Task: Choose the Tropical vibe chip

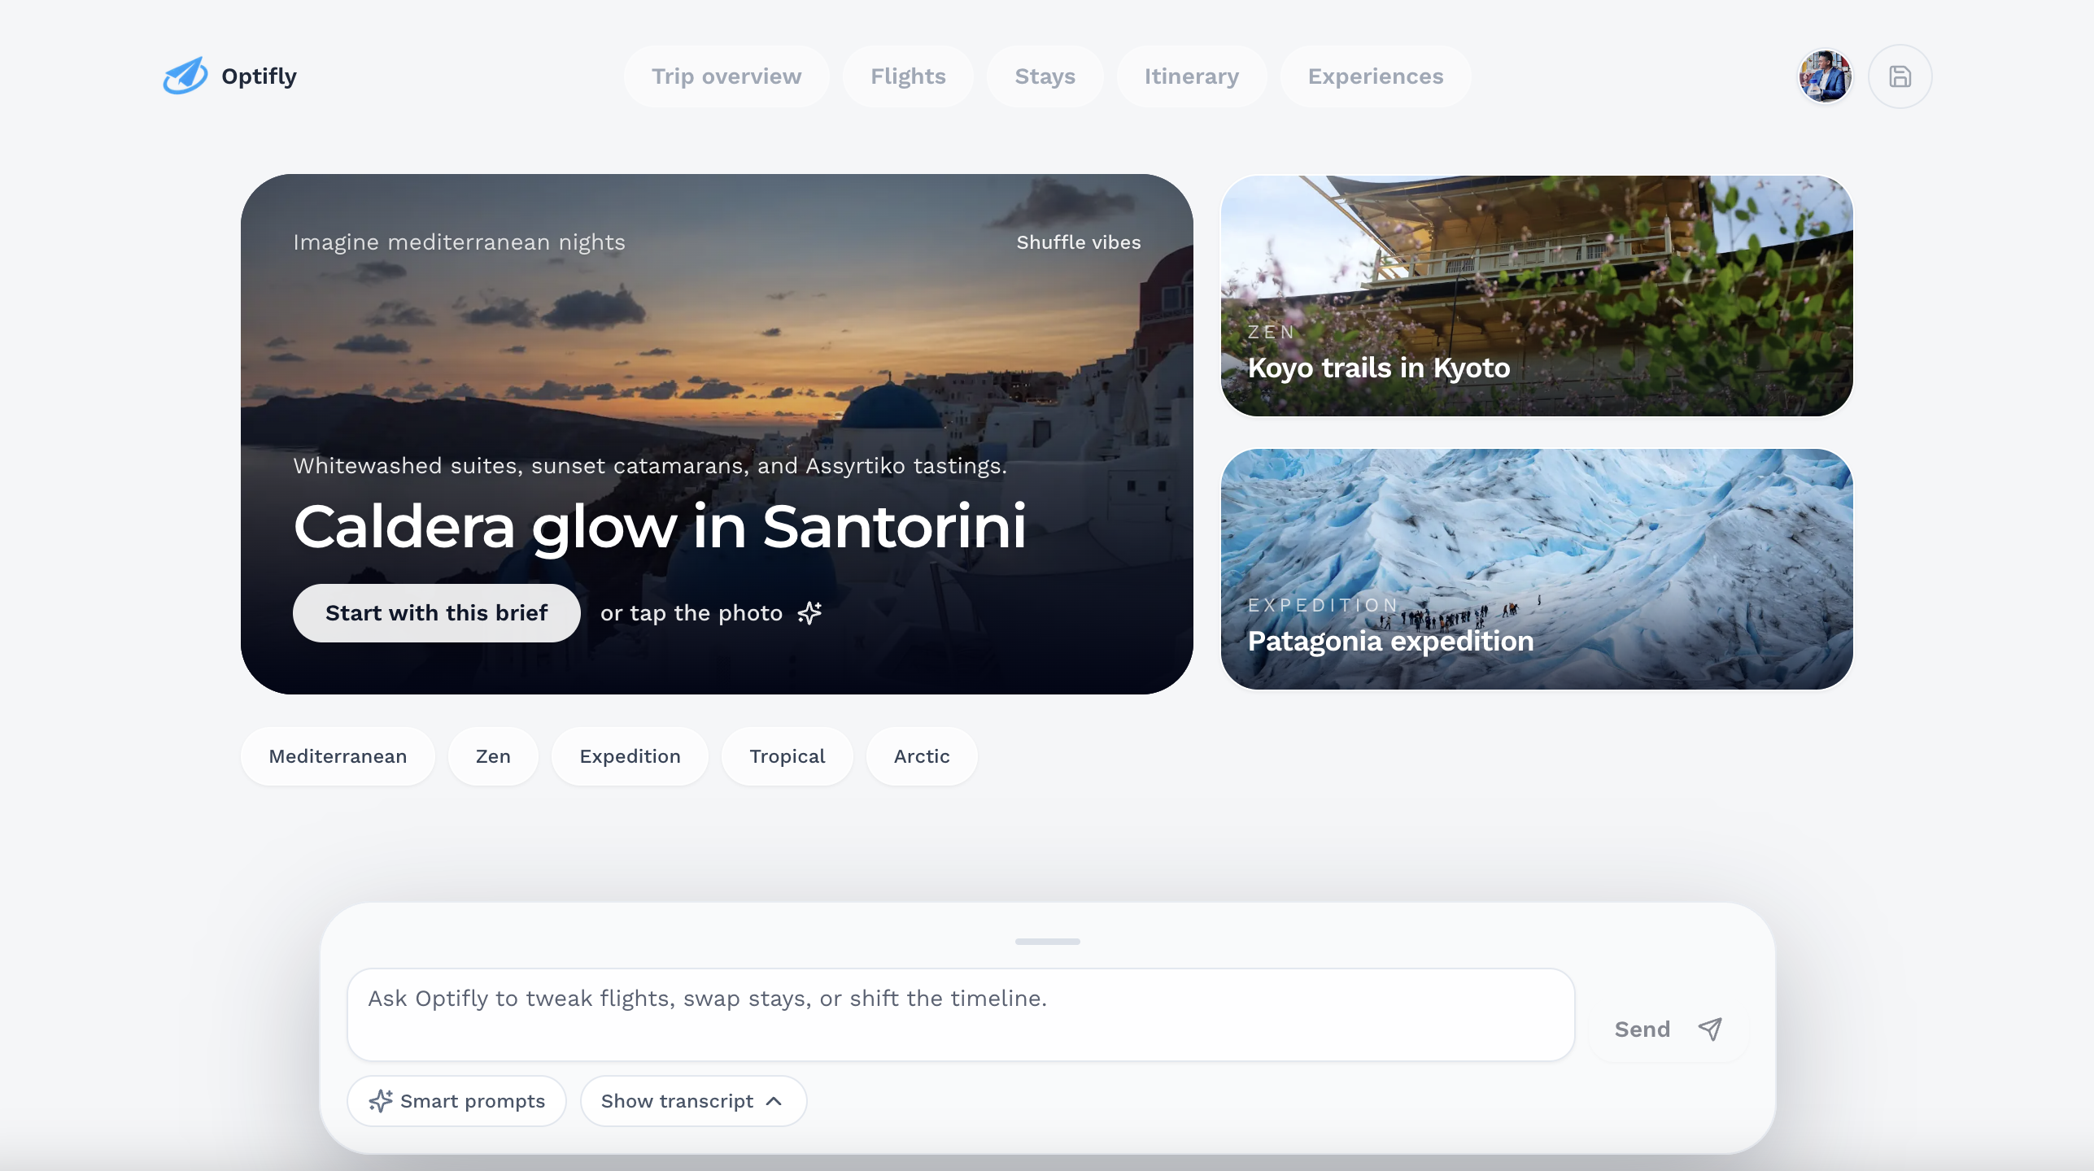Action: tap(787, 756)
